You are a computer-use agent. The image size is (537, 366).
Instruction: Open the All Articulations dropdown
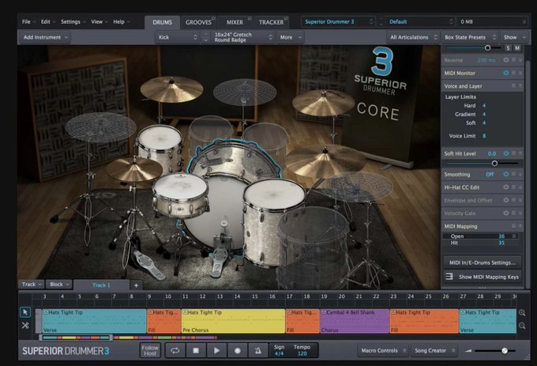[413, 37]
